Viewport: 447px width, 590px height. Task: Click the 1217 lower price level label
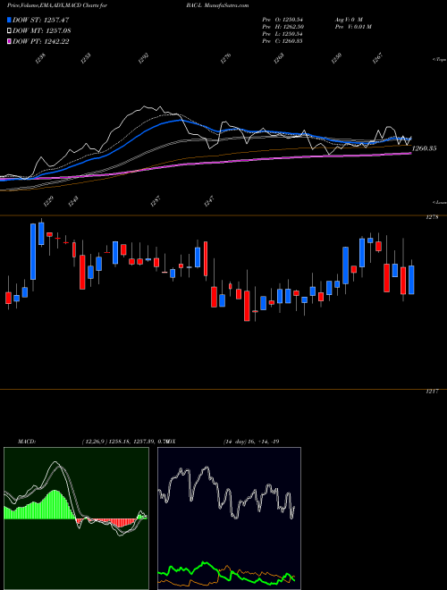pos(433,392)
